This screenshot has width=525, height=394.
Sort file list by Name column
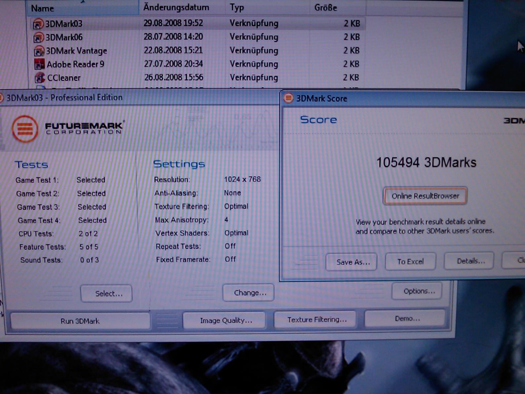pyautogui.click(x=83, y=8)
